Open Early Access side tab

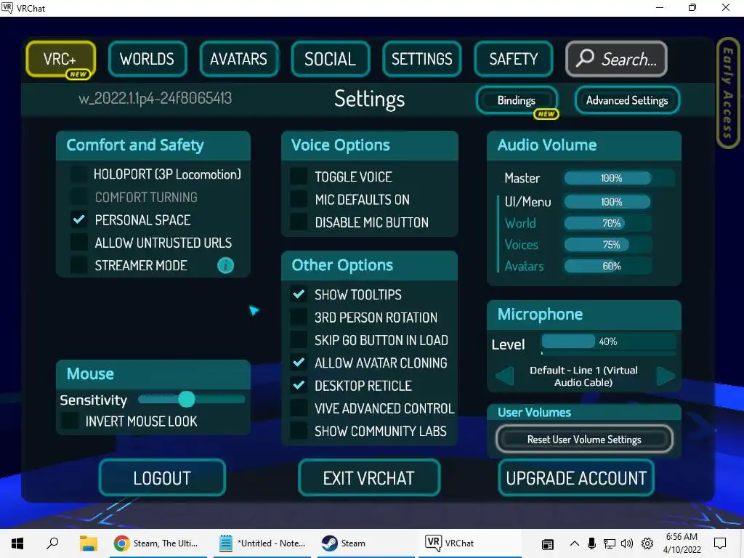coord(727,93)
